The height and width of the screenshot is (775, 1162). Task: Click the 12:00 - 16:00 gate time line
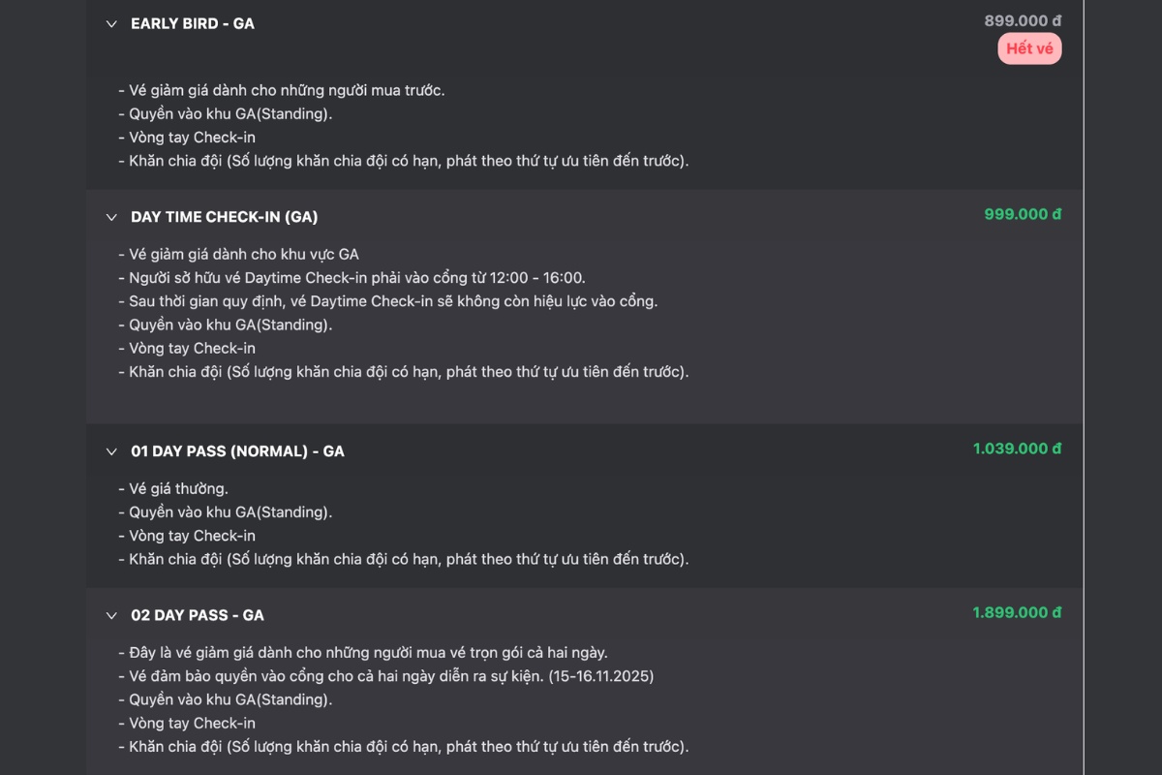(x=352, y=278)
